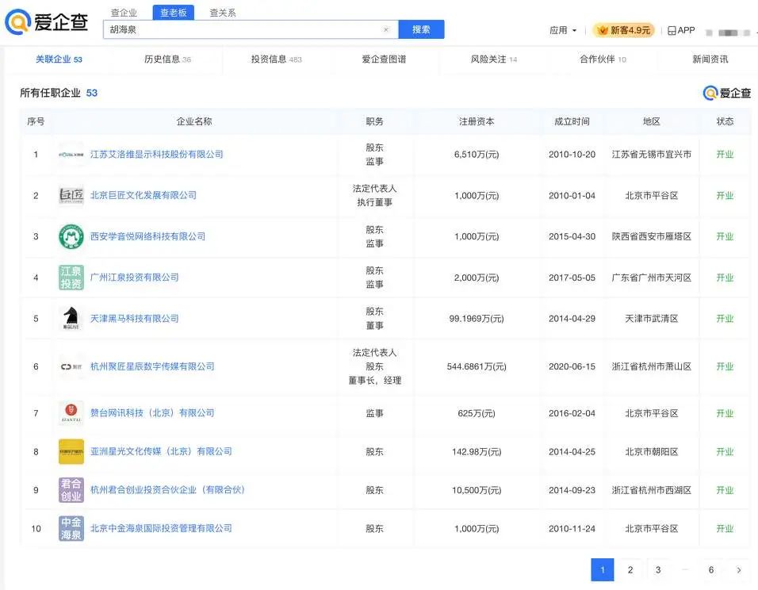Image resolution: width=758 pixels, height=590 pixels.
Task: Select page 3 in pagination
Action: (x=657, y=570)
